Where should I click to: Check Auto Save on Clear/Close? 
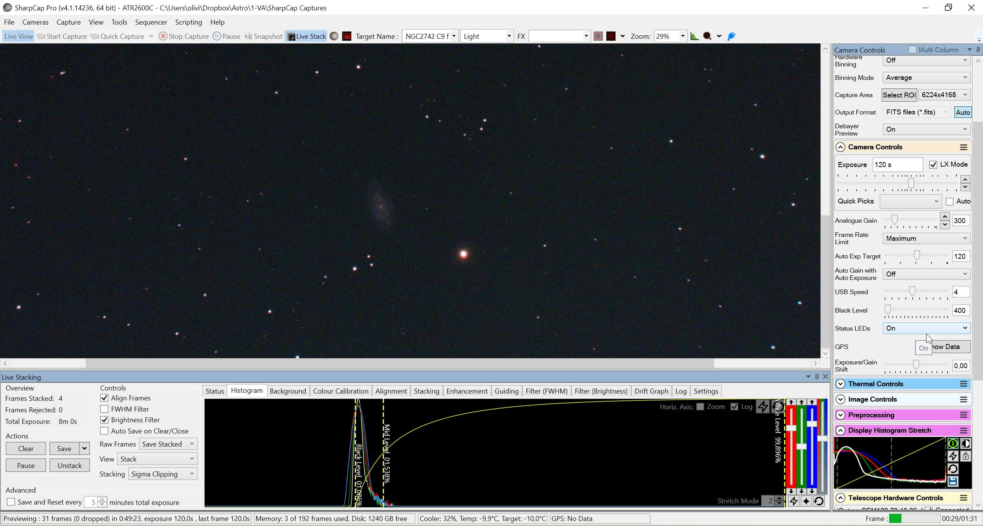104,431
